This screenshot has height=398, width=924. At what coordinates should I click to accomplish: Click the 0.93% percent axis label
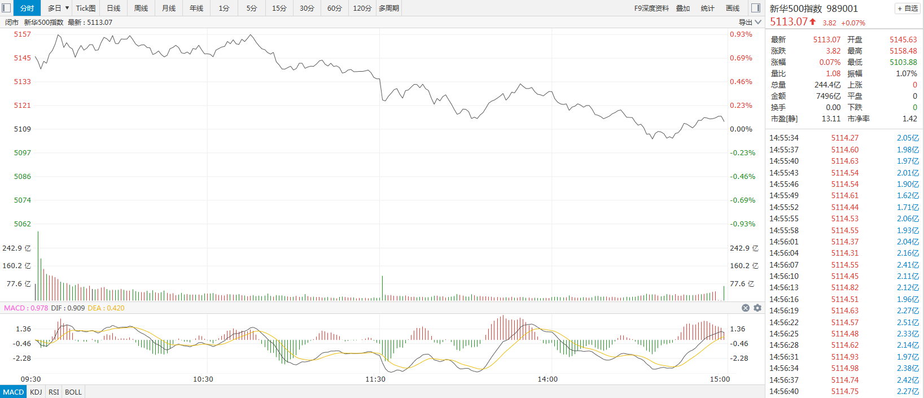741,34
